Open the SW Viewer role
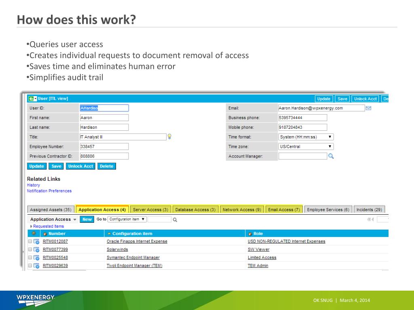Screen dimensions: 414x310 [x=258, y=249]
